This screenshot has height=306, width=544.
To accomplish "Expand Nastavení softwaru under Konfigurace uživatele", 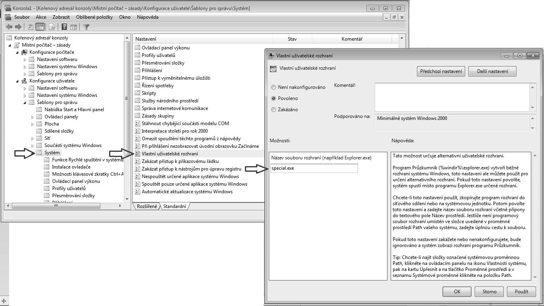I will click(25, 88).
